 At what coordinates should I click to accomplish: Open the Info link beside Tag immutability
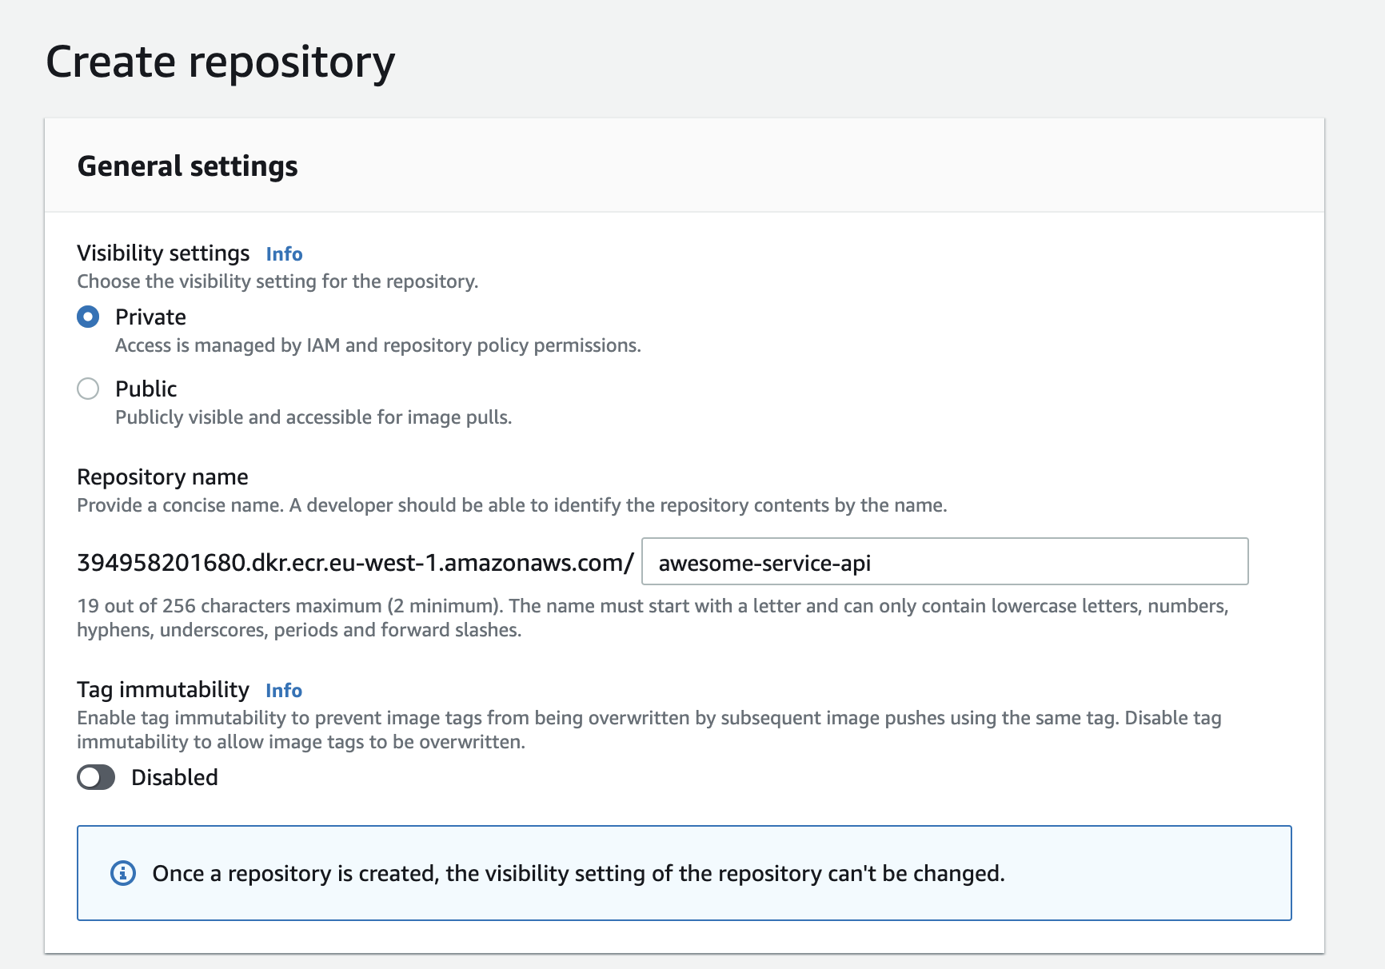tap(284, 690)
